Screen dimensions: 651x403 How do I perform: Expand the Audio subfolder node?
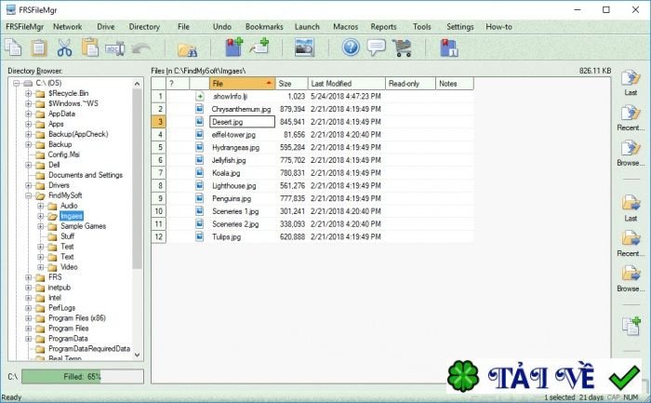click(x=41, y=206)
